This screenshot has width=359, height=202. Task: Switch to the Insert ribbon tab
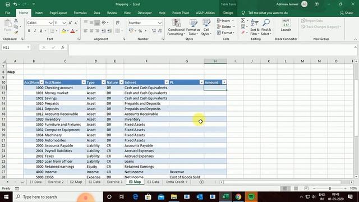tap(39, 13)
